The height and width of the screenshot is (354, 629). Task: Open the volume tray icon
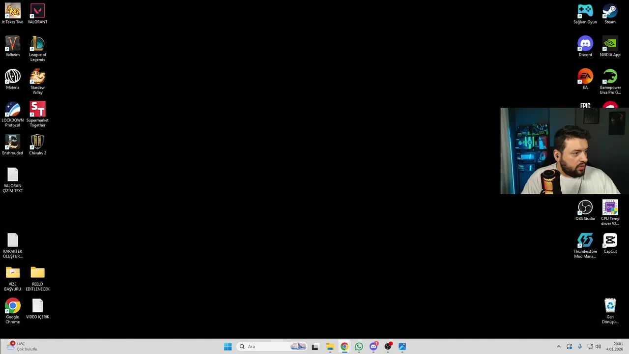(599, 347)
